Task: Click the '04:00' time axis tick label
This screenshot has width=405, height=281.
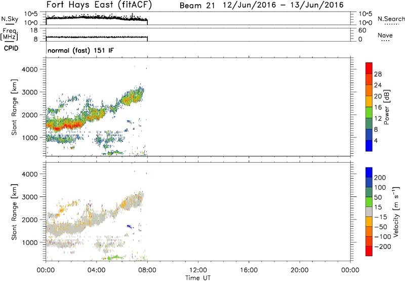Action: [97, 270]
